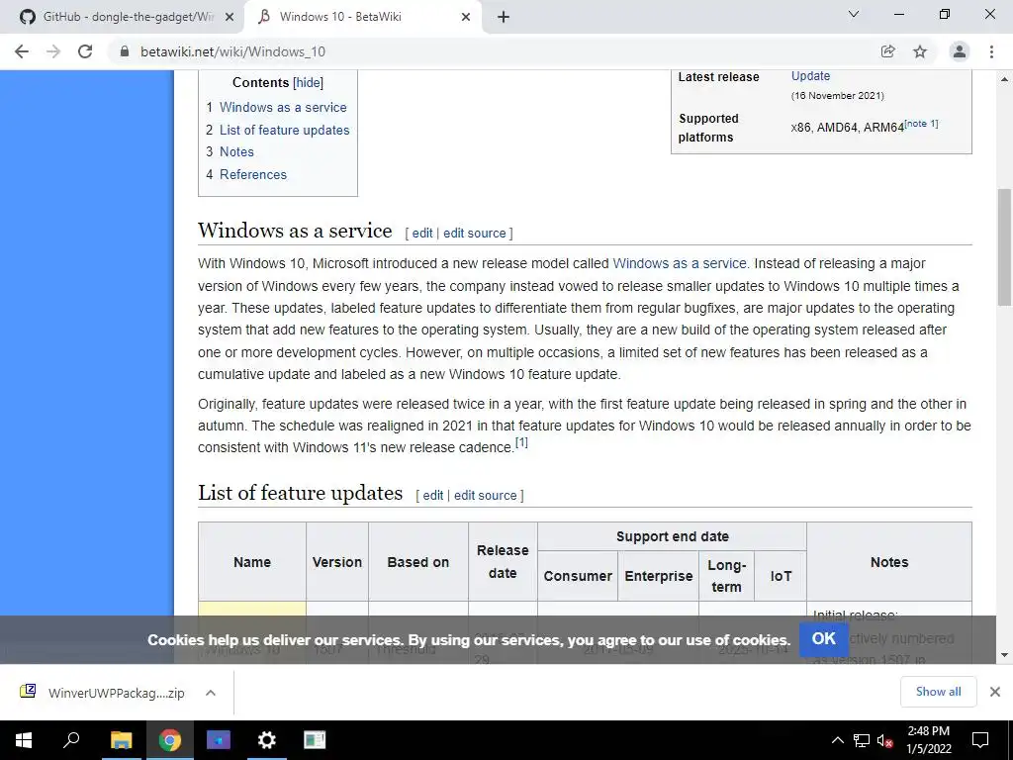Open the Chrome three-dot menu
The width and height of the screenshot is (1013, 760).
991,51
